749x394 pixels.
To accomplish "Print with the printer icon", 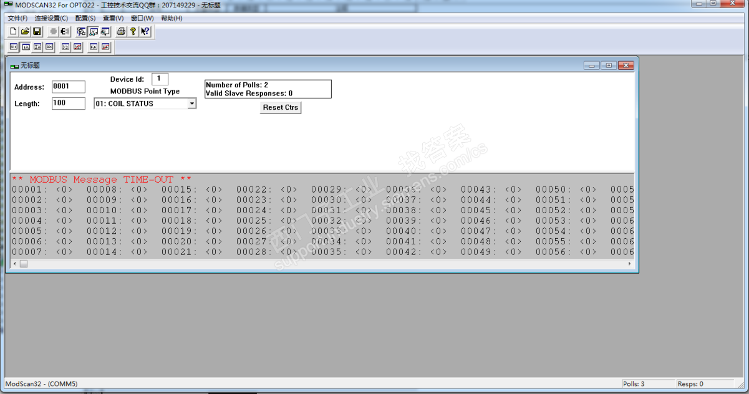I will pyautogui.click(x=122, y=31).
